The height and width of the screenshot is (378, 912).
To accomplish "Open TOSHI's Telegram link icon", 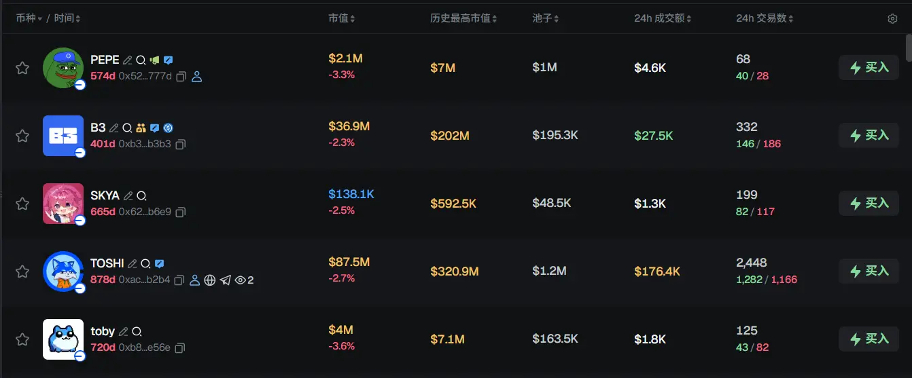I will [x=225, y=280].
